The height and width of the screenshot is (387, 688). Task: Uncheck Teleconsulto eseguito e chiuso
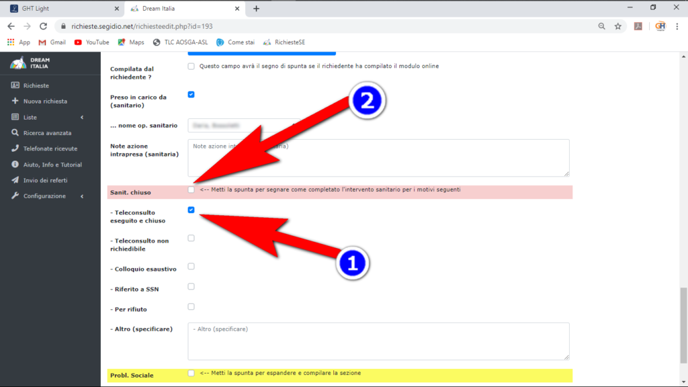click(191, 210)
